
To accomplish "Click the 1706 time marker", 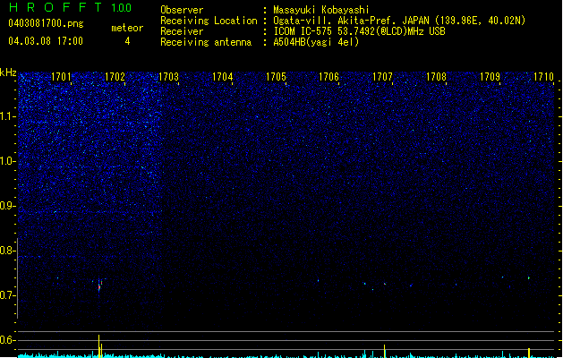I will click(328, 77).
